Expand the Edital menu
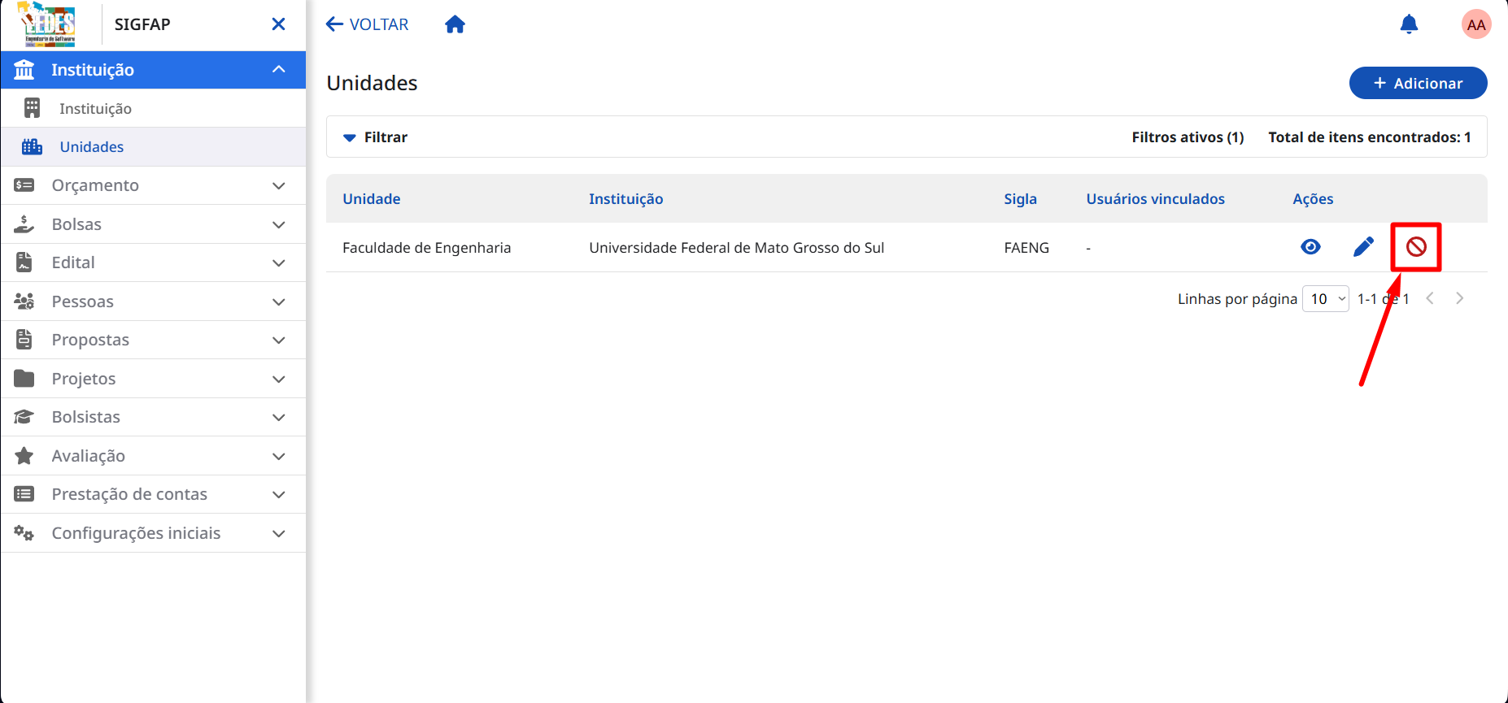 click(153, 263)
